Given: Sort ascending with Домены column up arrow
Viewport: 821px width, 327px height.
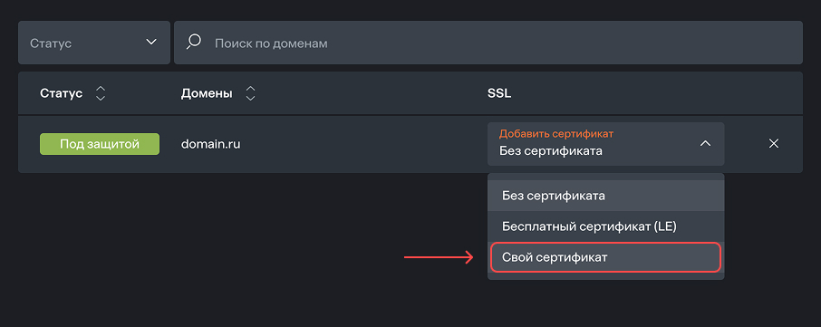Looking at the screenshot, I should [251, 90].
